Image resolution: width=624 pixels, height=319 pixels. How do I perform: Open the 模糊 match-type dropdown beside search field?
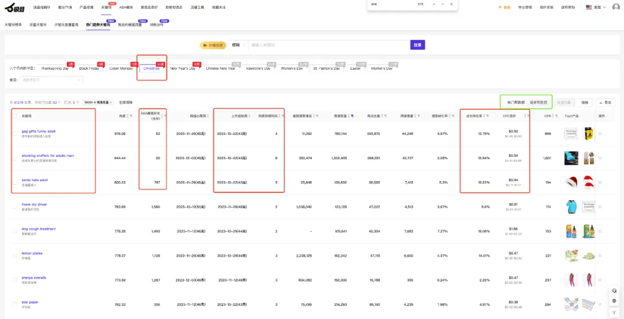239,45
